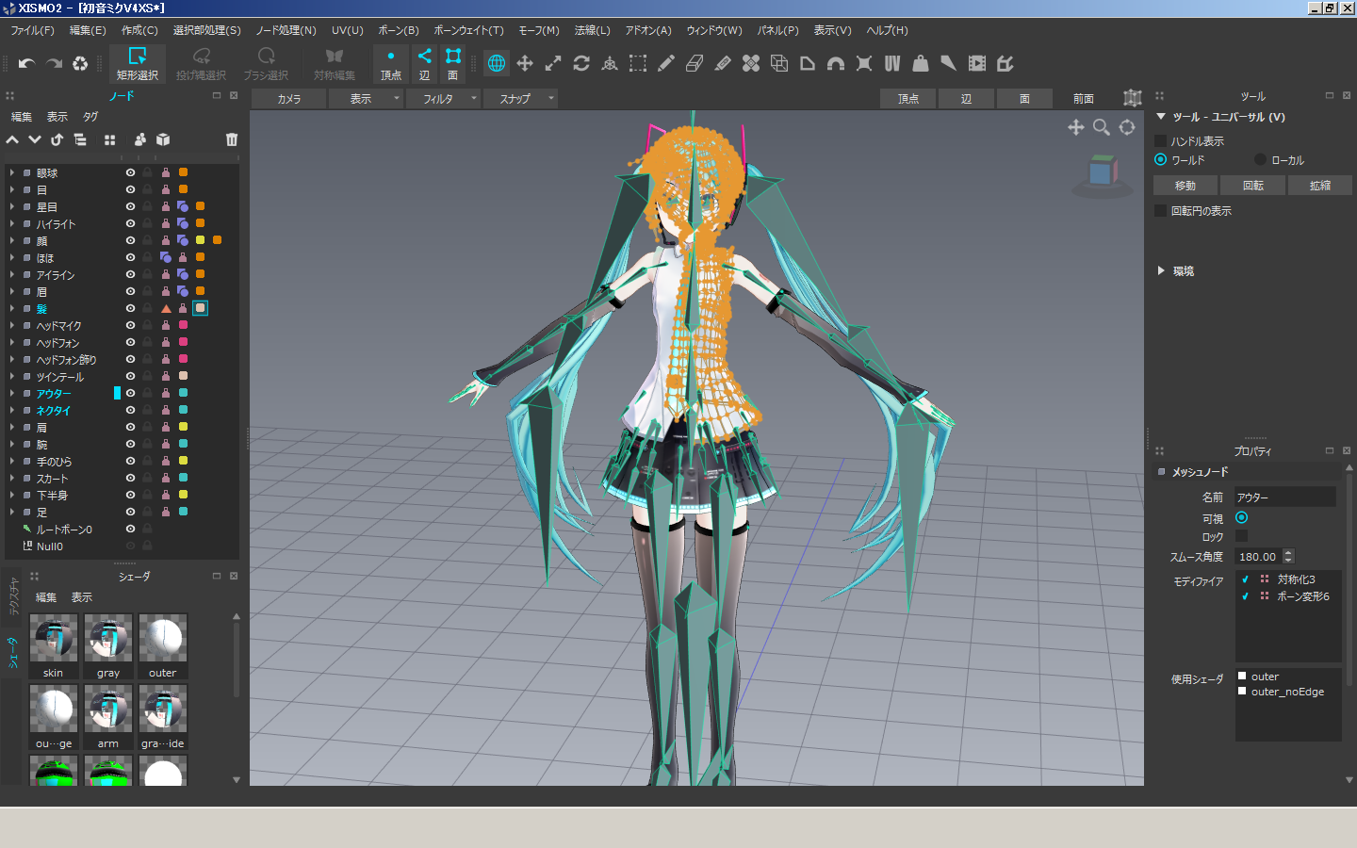Viewport: 1357px width, 848px height.
Task: Select the 投げ縄選択 lasso selection tool
Action: click(201, 63)
